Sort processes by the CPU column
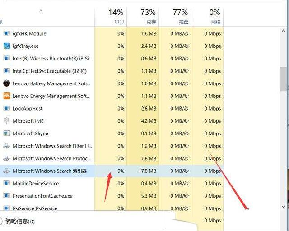This screenshot has height=231, width=289. click(111, 17)
